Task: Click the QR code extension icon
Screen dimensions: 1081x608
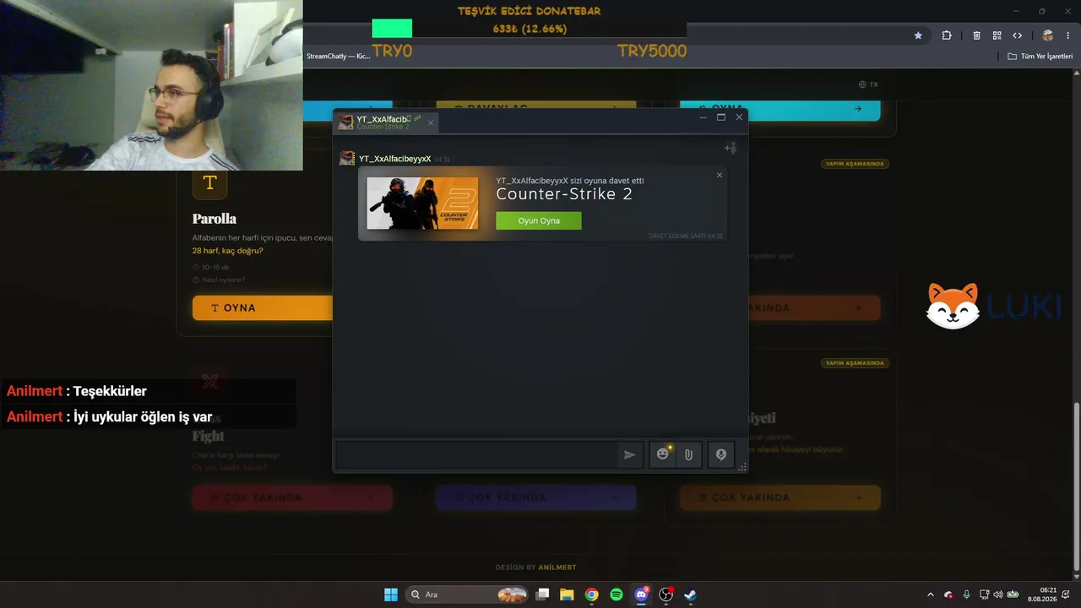Action: [997, 35]
